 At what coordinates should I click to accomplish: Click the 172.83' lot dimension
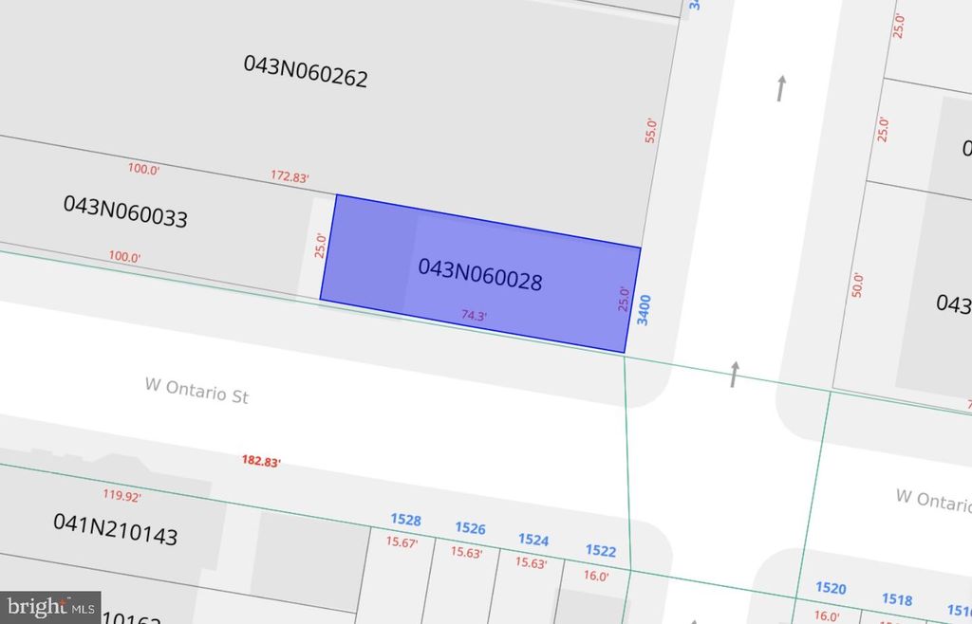click(290, 176)
